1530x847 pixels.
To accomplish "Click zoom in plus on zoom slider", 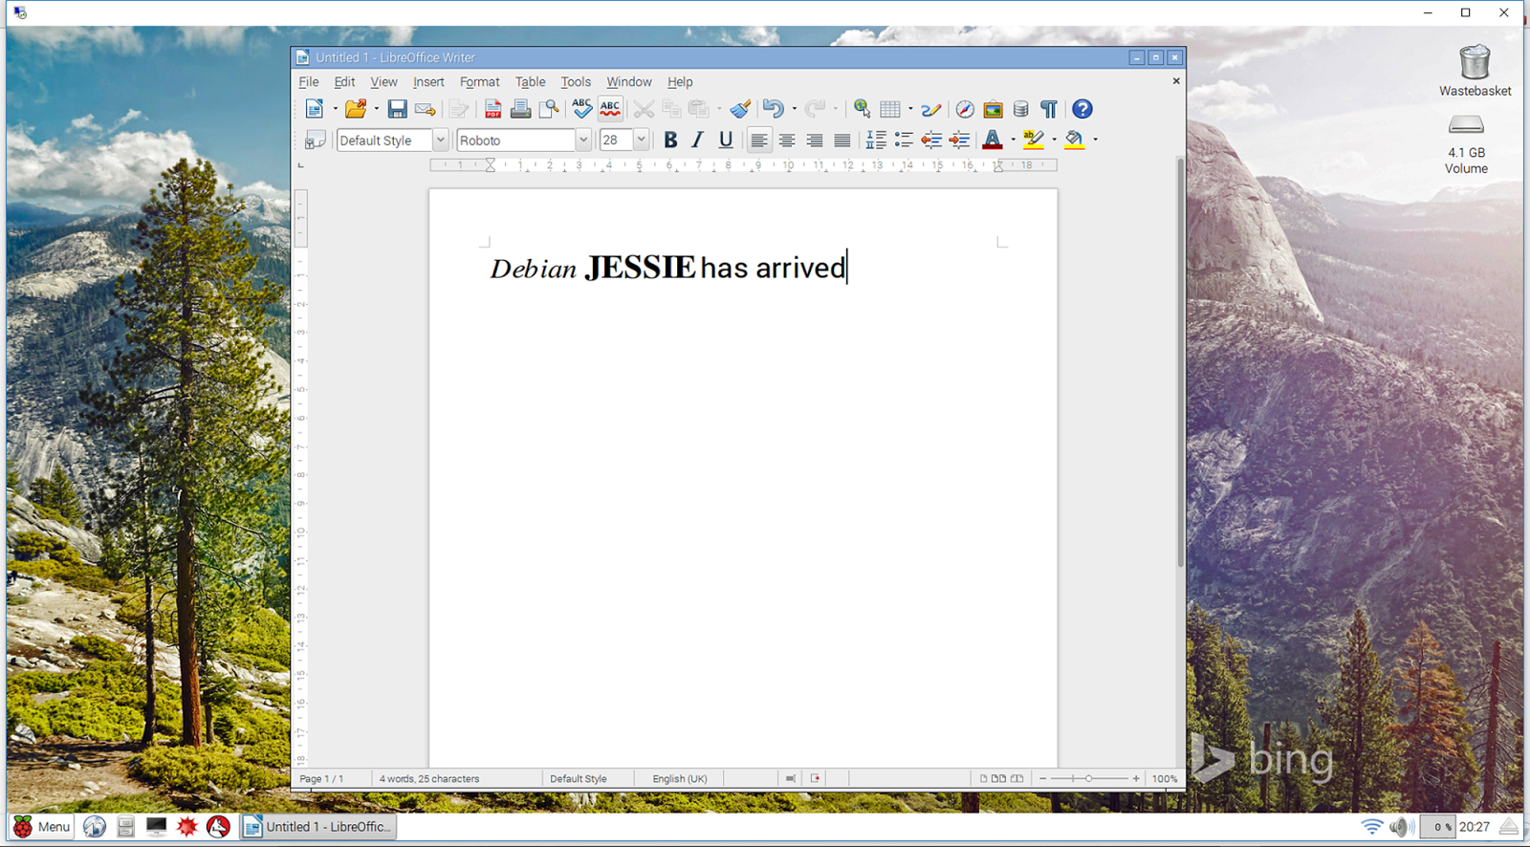I will 1136,779.
